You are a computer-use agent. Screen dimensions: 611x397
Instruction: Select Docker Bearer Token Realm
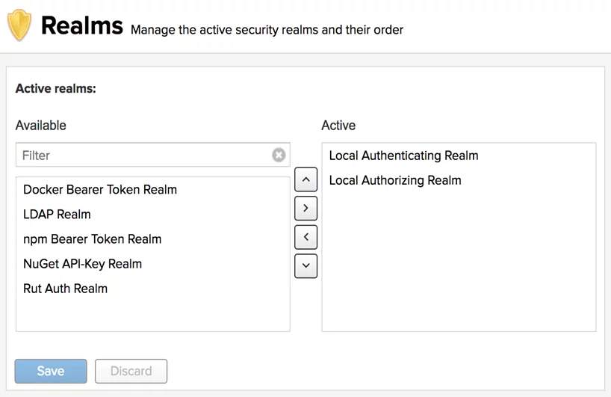pos(100,190)
